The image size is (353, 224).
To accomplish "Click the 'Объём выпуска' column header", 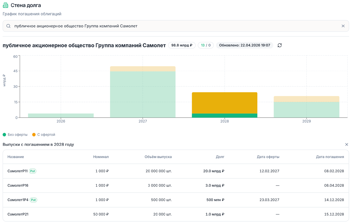I will point(158,157).
